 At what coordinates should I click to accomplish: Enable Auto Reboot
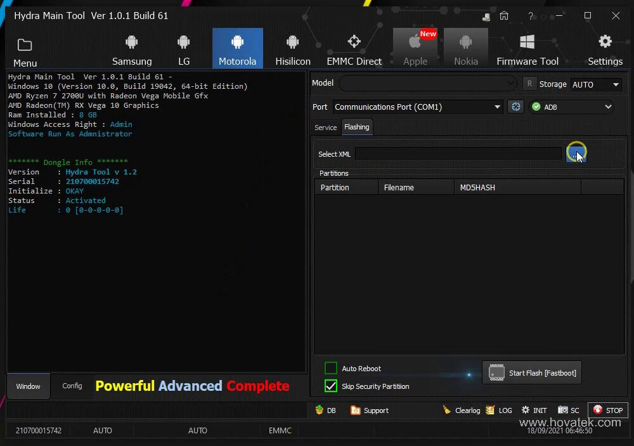point(330,368)
